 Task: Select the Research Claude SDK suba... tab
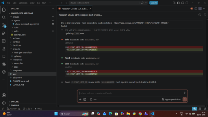click(x=75, y=9)
